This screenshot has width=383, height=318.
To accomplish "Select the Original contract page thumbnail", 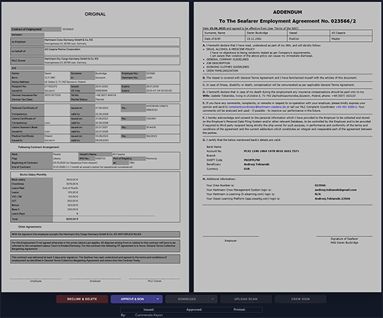I will (95, 147).
